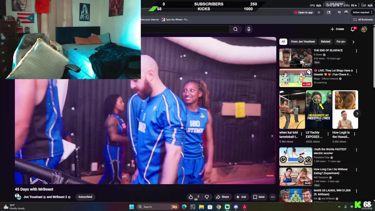Open TikTok from the taskbar
375x211 pixels.
tap(193, 207)
